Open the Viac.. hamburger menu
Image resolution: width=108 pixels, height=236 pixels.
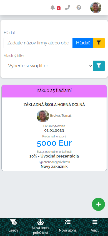[95, 227]
